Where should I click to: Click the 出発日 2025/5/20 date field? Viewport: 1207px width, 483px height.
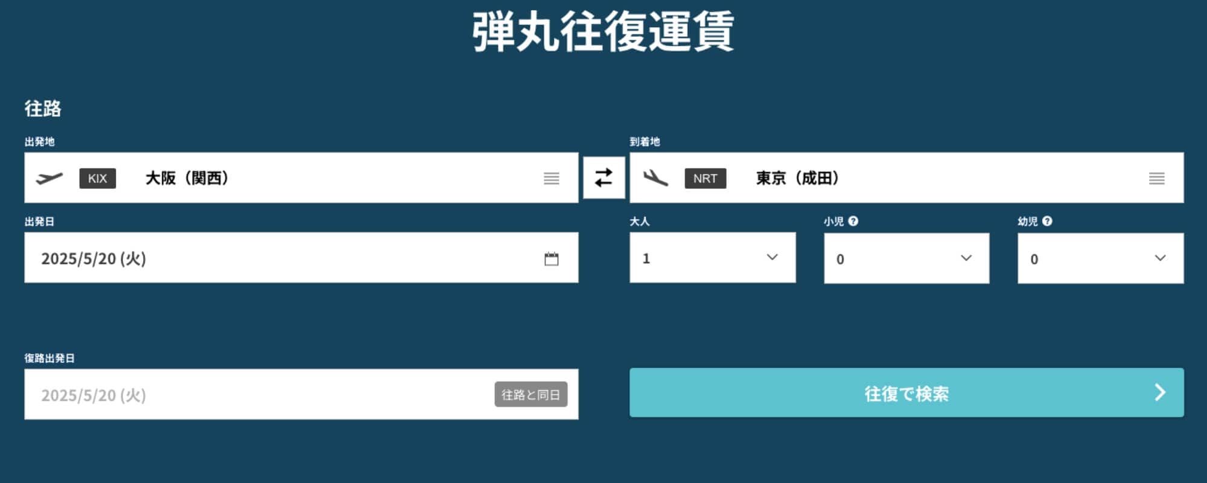coord(301,257)
